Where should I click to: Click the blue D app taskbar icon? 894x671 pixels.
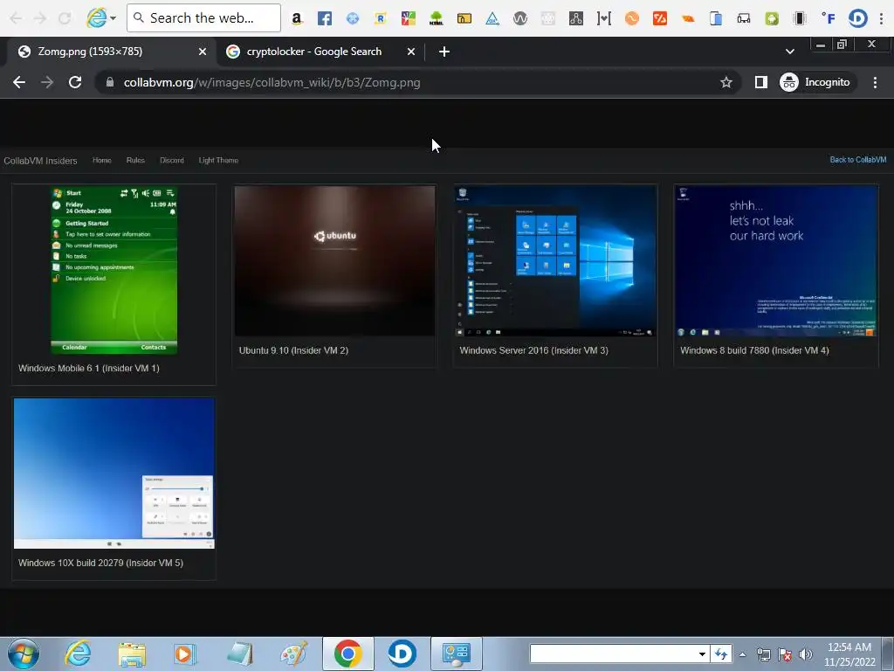pyautogui.click(x=402, y=654)
